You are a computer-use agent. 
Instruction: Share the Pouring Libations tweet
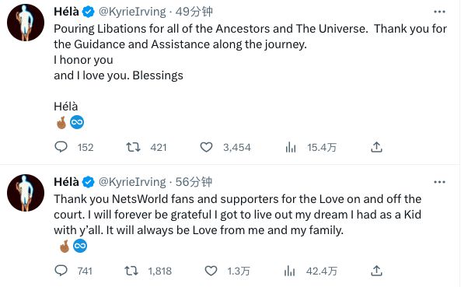coord(376,147)
